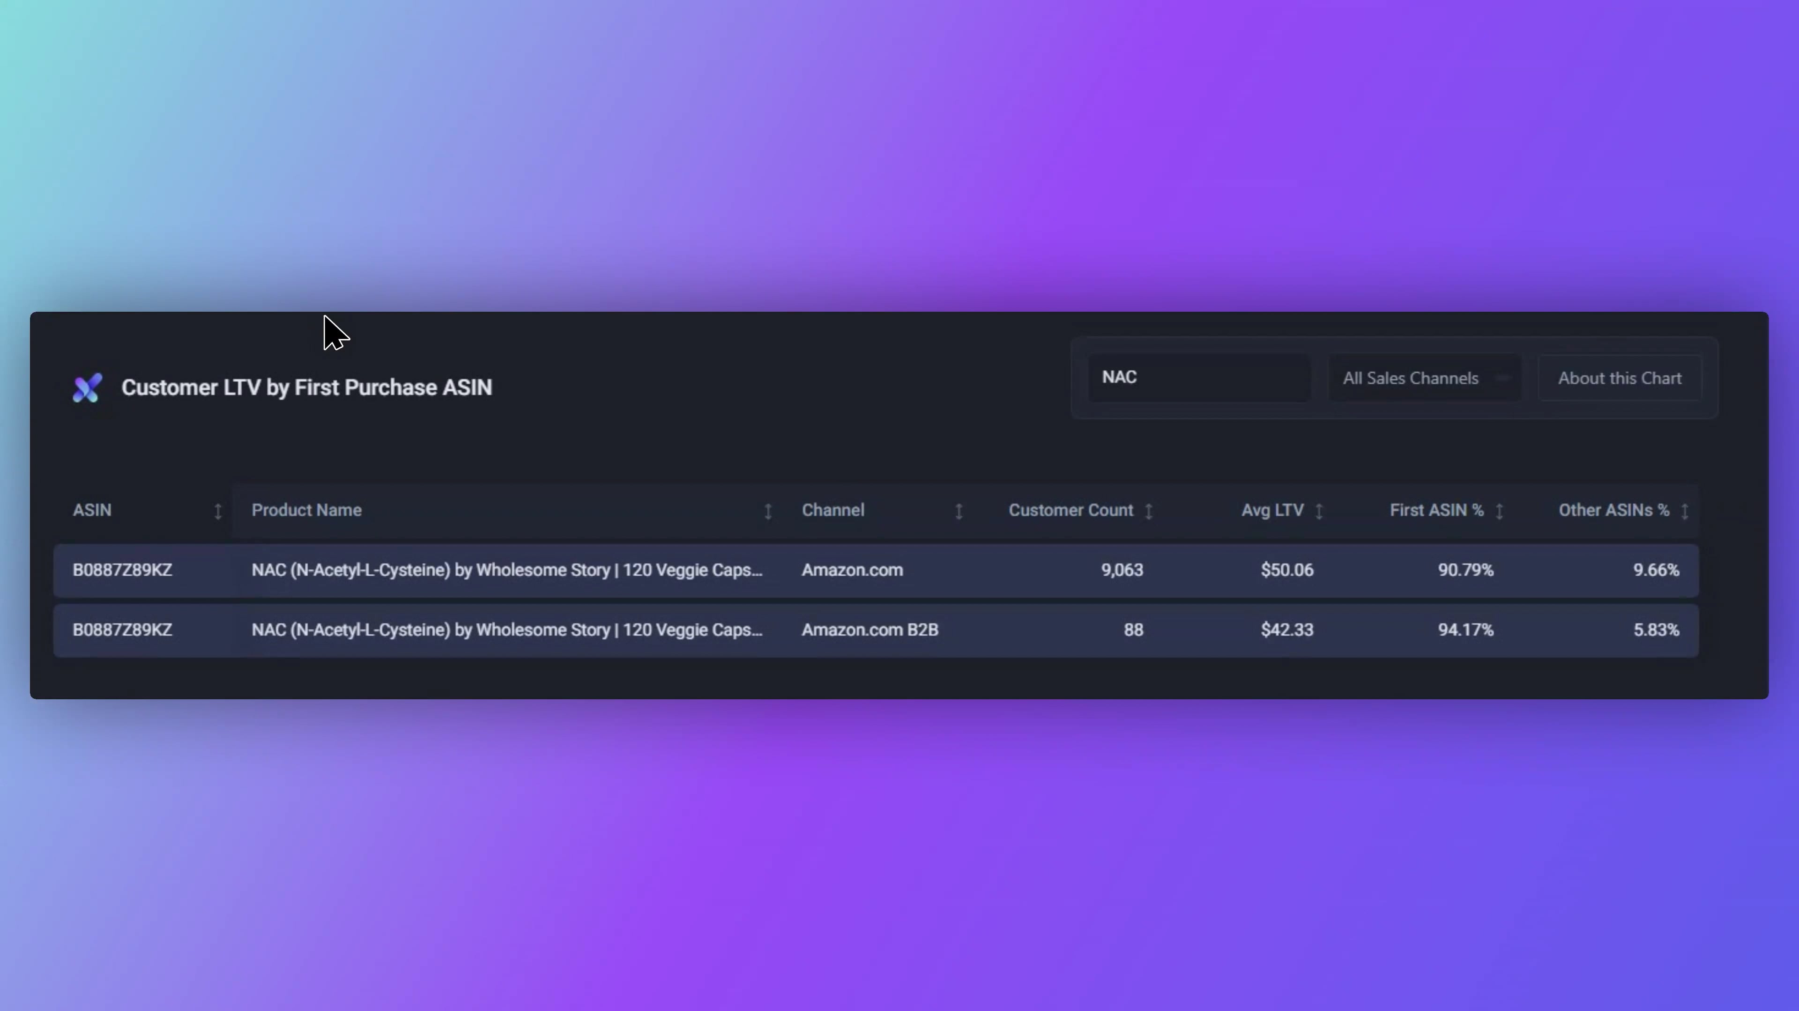Click Avg LTV value $50.06
The image size is (1799, 1011).
point(1287,570)
